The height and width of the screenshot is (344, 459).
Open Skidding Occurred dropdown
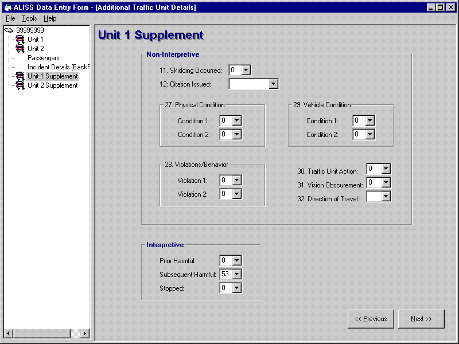246,70
